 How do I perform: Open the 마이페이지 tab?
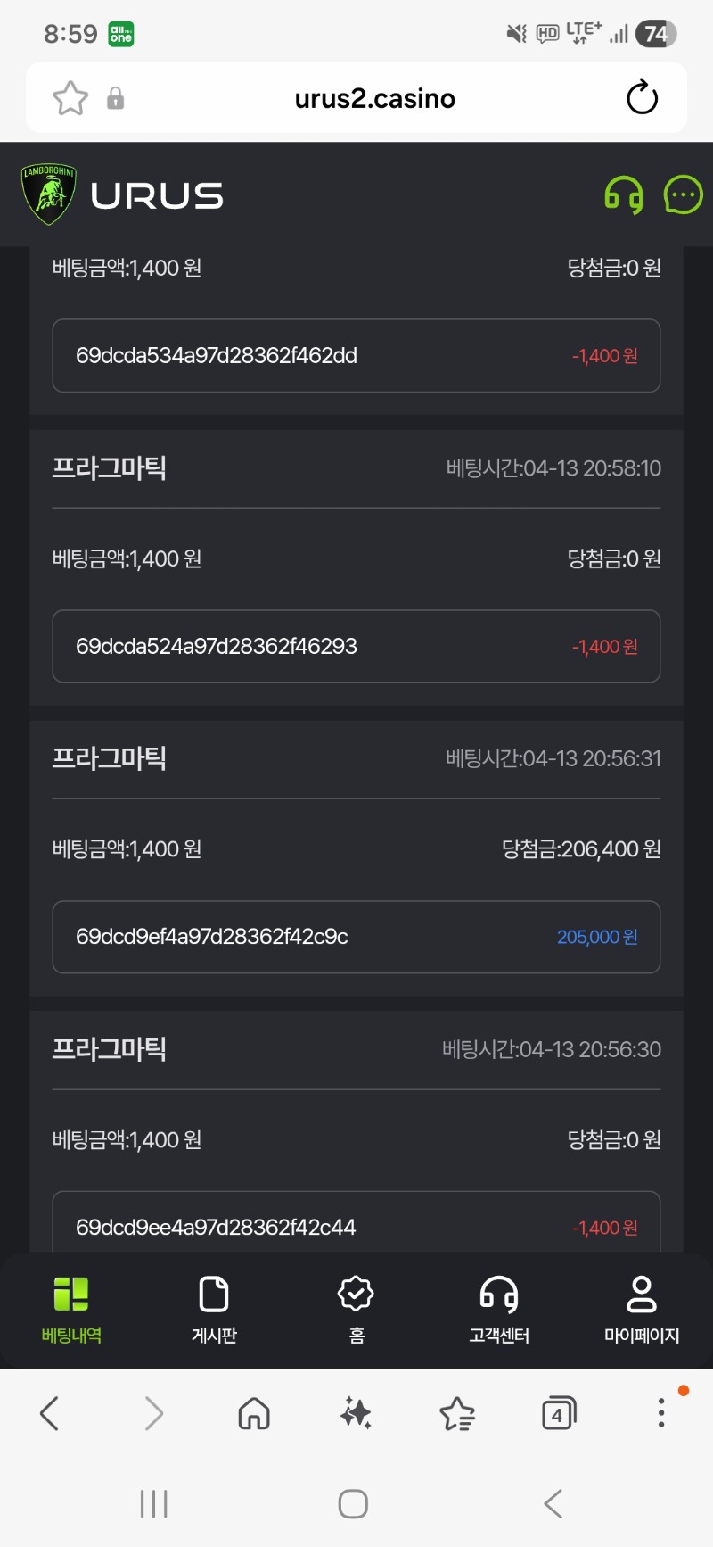click(x=642, y=1308)
